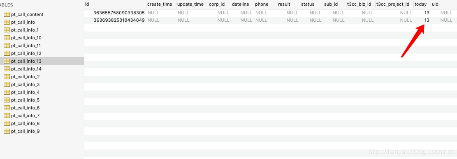Open table pt_call_info_11
The height and width of the screenshot is (159, 457).
coord(26,45)
